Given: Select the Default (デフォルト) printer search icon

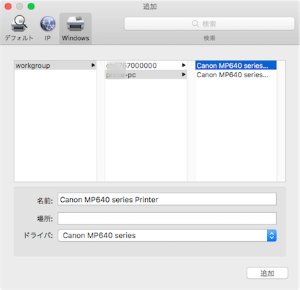Looking at the screenshot, I should click(x=19, y=24).
